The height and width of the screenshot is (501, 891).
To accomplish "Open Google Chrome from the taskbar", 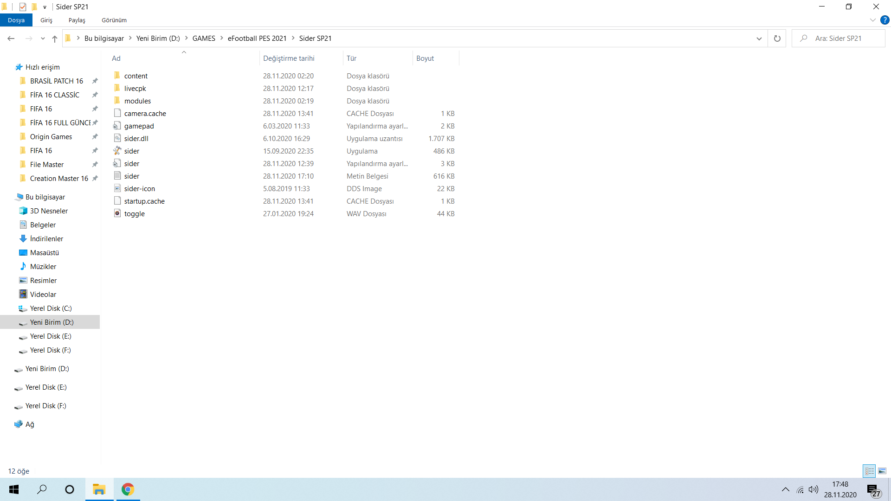I will 128,489.
